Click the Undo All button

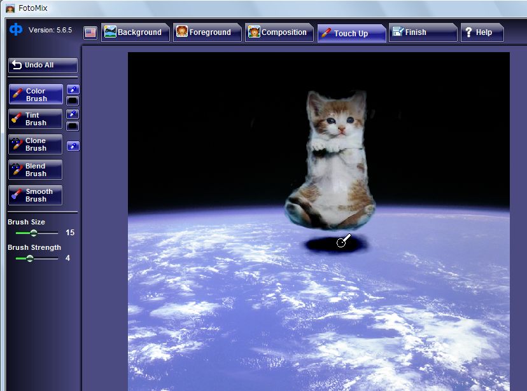[x=43, y=65]
